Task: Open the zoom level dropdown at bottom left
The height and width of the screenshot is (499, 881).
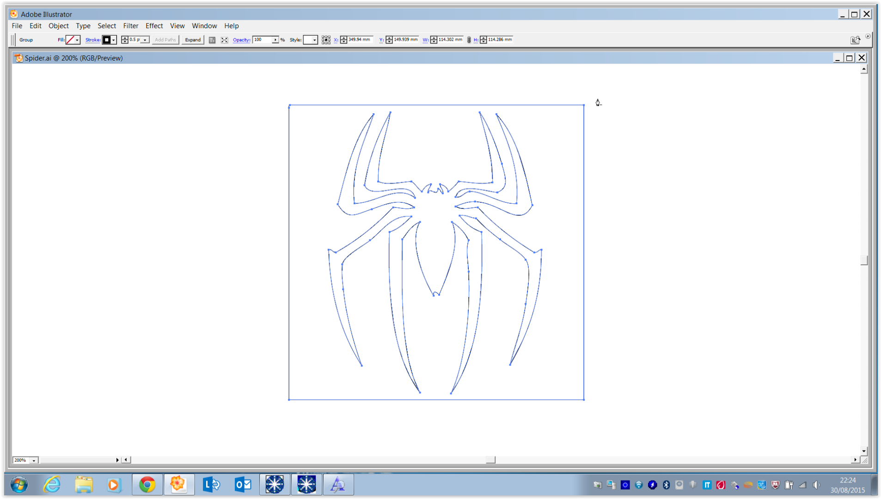Action: pos(33,460)
